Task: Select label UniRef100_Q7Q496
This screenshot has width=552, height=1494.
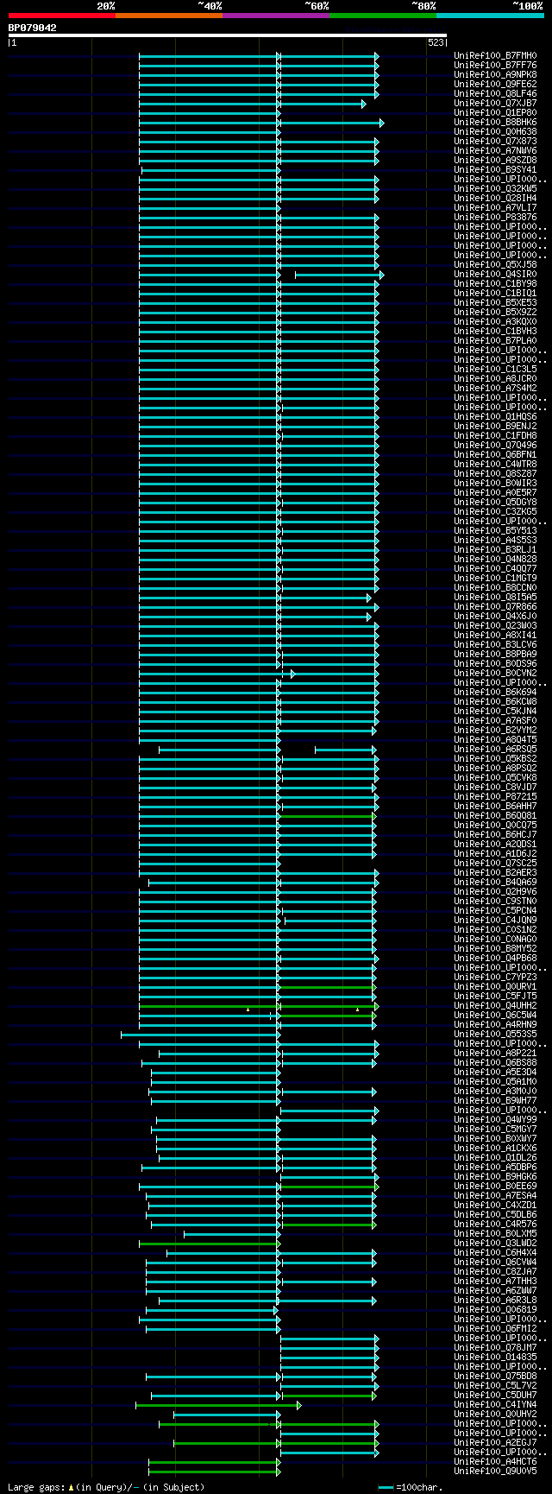Action: click(495, 446)
